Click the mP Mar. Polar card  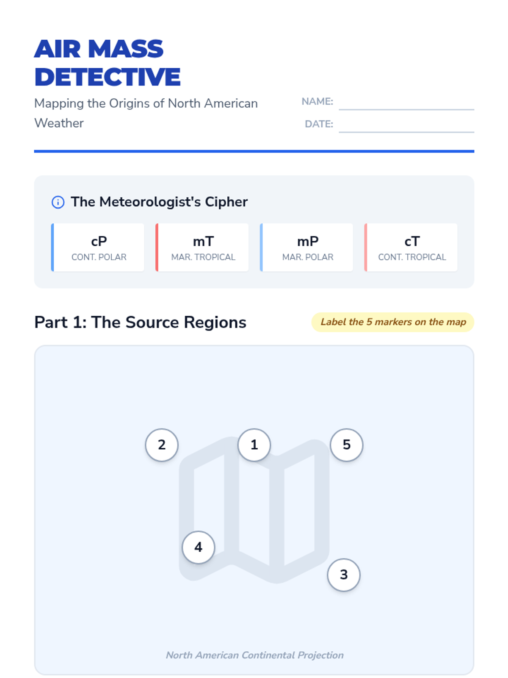coord(308,247)
